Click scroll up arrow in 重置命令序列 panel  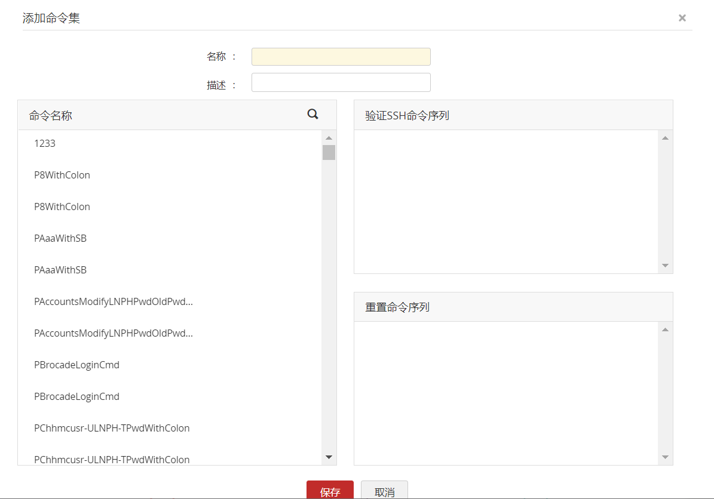665,329
